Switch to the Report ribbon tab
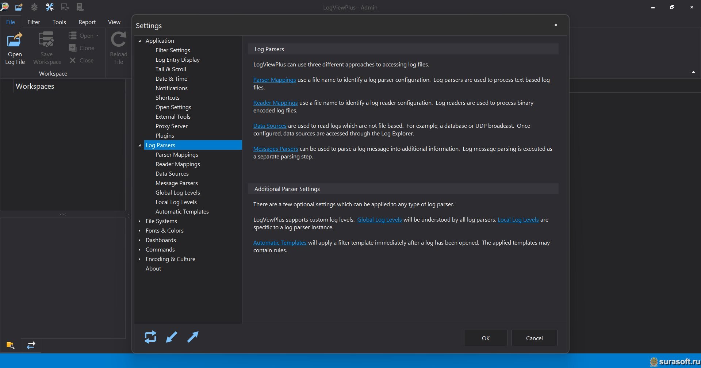The height and width of the screenshot is (368, 701). pyautogui.click(x=87, y=22)
